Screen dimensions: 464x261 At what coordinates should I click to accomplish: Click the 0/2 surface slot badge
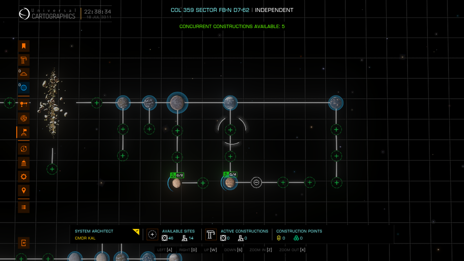click(x=177, y=175)
